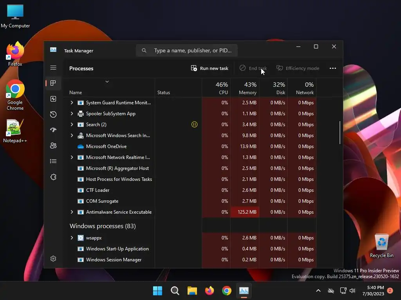The height and width of the screenshot is (300, 401).
Task: Select the Processes page icon in sidebar
Action: coord(53,83)
